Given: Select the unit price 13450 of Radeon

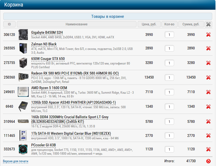Looking at the screenshot, I should 149,77.
